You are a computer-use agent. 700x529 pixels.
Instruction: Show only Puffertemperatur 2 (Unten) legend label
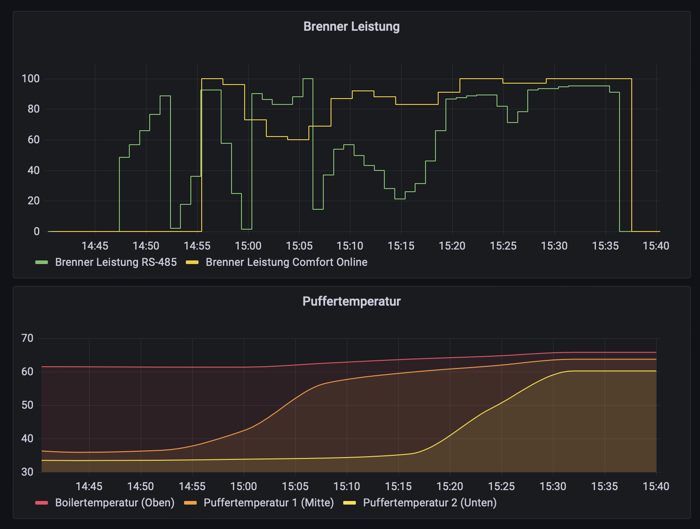(x=430, y=503)
